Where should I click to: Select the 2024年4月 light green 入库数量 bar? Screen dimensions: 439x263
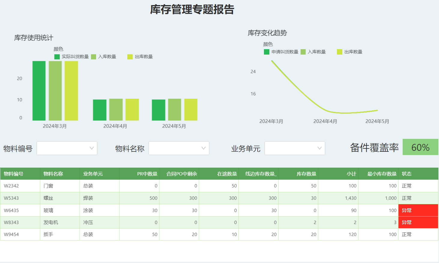pos(116,110)
